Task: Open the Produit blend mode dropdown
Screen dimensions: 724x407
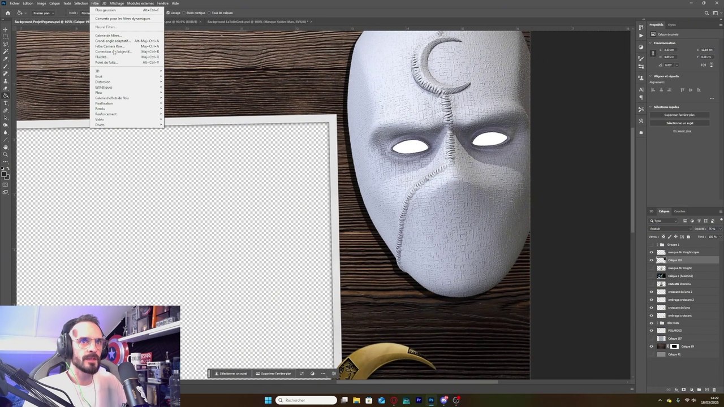Action: (670, 229)
